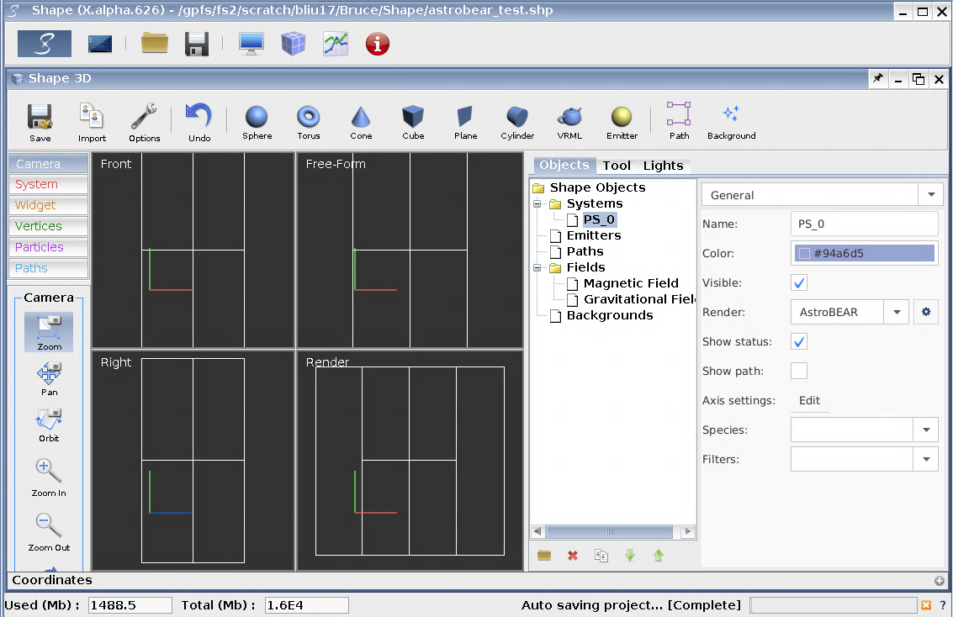Click the Name field containing PS_0
953x617 pixels.
(865, 224)
